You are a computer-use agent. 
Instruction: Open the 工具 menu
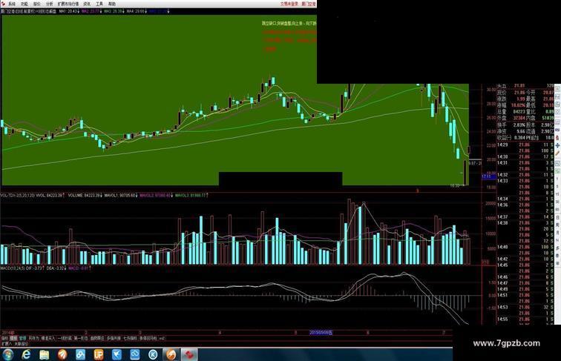coord(99,4)
